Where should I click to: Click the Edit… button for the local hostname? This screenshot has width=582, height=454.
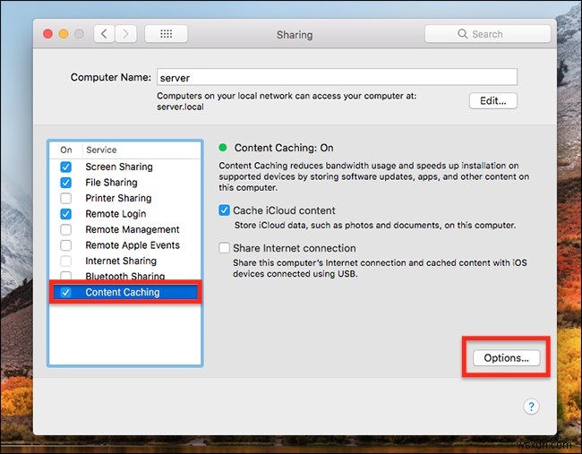(x=493, y=100)
